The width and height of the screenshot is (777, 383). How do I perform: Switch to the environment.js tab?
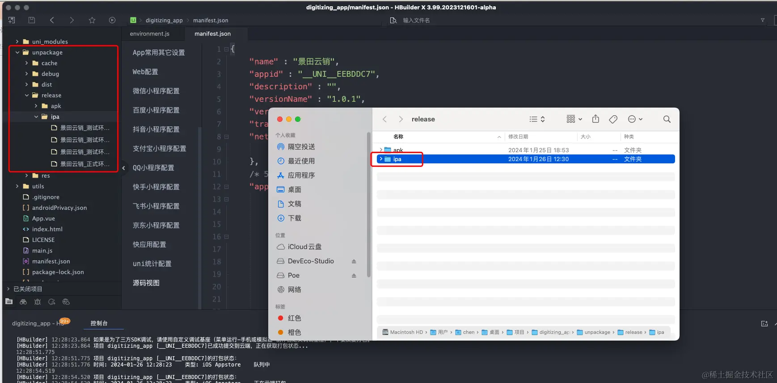coord(150,33)
